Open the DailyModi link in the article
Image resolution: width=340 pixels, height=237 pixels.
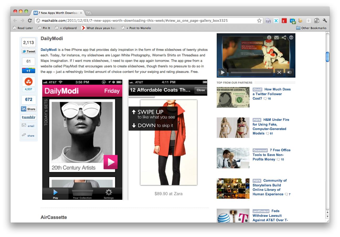click(49, 50)
